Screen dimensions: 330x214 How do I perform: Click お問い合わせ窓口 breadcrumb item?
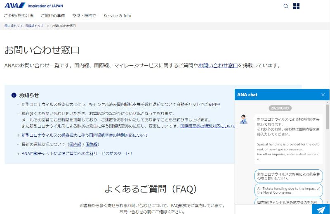click(x=64, y=26)
